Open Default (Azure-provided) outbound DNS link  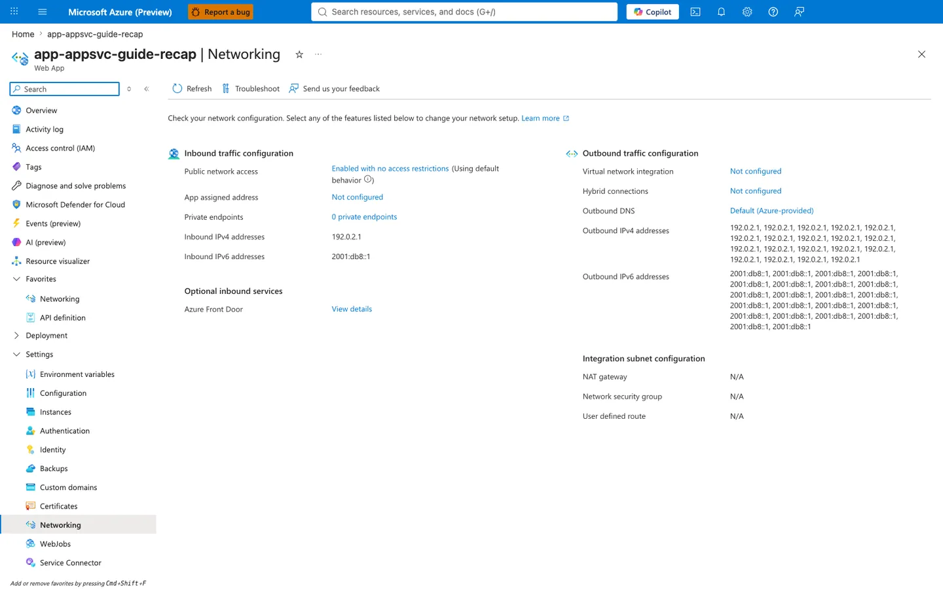pos(771,211)
